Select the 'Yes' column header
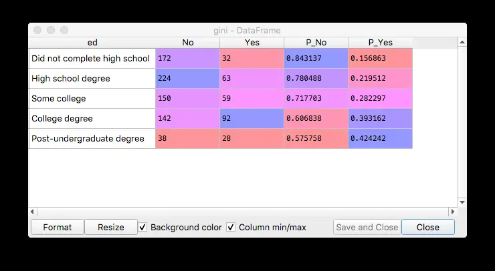Image resolution: width=495 pixels, height=271 pixels. pos(252,43)
